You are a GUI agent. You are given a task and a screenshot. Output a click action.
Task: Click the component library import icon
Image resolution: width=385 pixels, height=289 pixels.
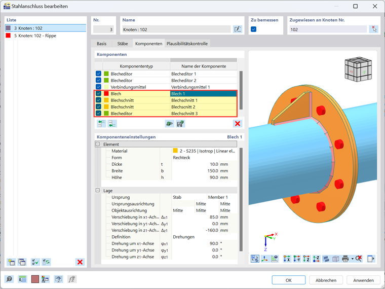click(169, 123)
